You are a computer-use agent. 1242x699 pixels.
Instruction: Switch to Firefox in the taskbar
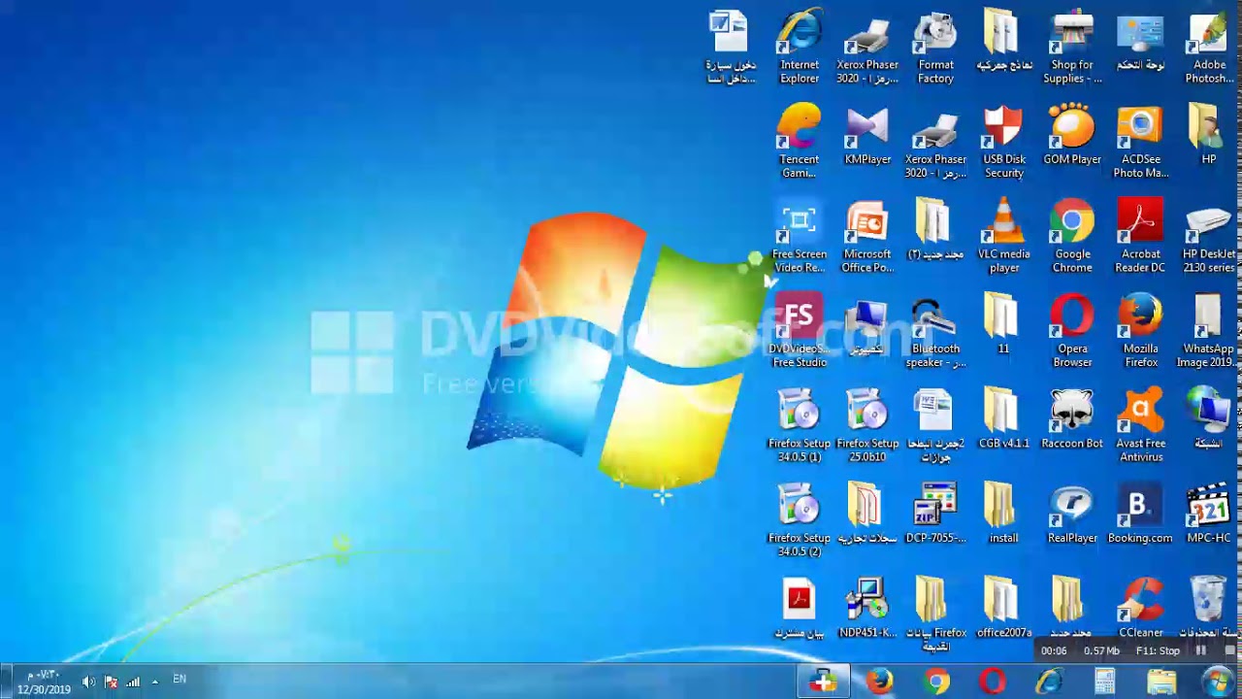(x=879, y=682)
